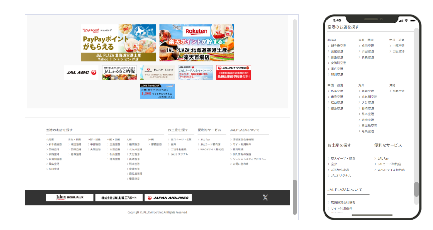Open 新千歳空港 in the desktop footer
The height and width of the screenshot is (230, 433).
(x=55, y=144)
